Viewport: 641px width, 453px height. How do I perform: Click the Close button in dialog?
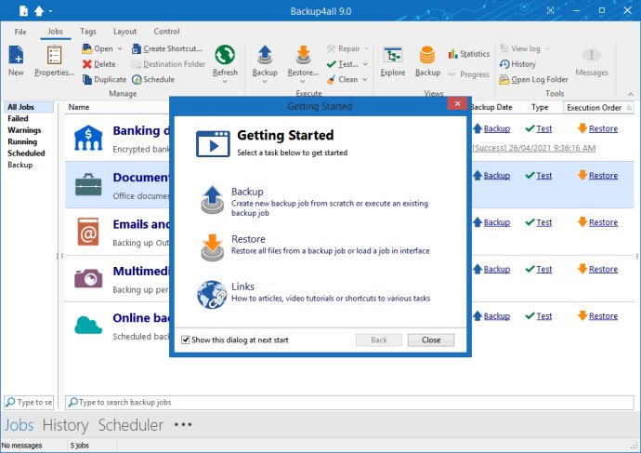click(x=431, y=340)
